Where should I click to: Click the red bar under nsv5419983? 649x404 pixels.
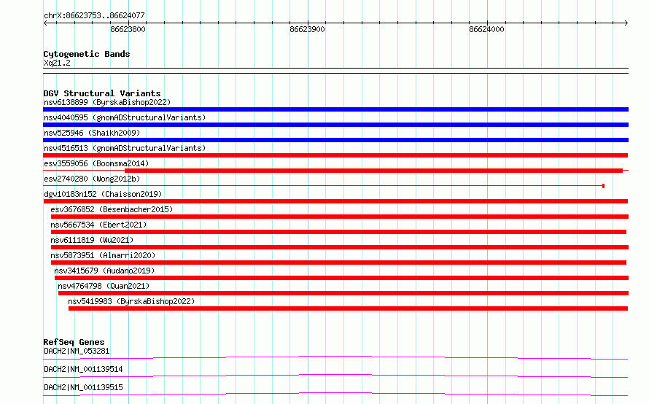(348, 308)
